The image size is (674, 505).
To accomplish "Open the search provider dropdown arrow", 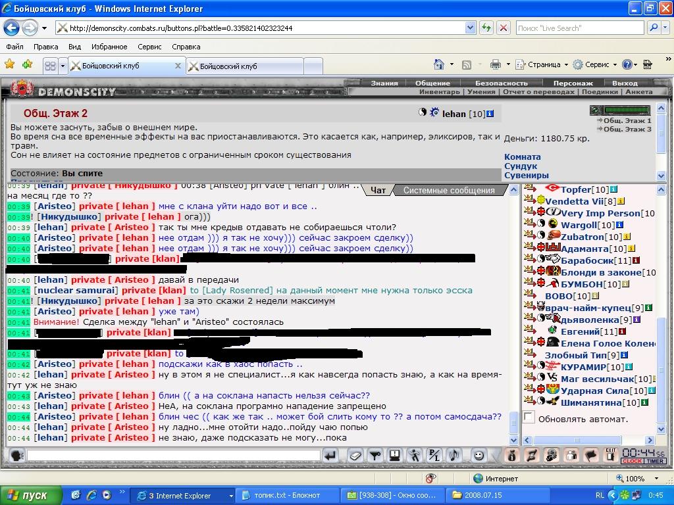I will (x=665, y=28).
